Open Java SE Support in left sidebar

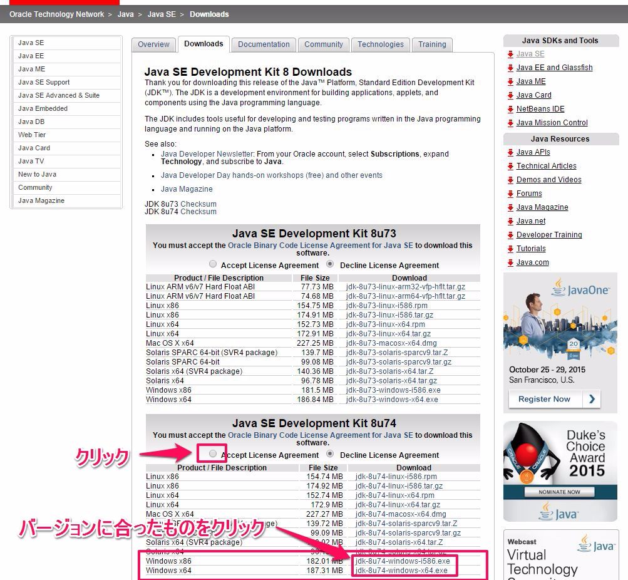coord(67,83)
